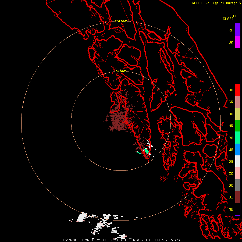This screenshot has height=242, width=242.
Task: Click the "HA" legend label
Action: pos(231,90)
